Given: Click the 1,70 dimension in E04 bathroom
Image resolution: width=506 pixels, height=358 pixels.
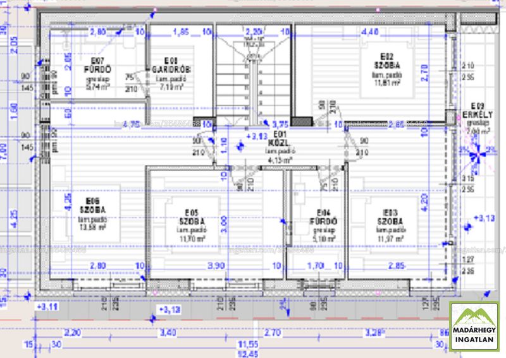Looking at the screenshot, I should 315,266.
